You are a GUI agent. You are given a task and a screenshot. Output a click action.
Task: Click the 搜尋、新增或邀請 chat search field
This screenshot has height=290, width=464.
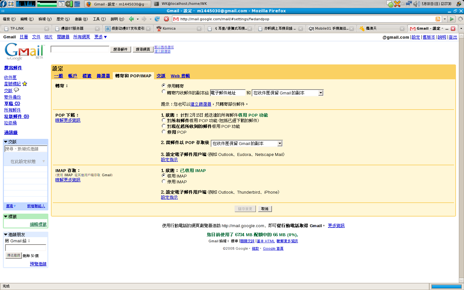point(26,149)
